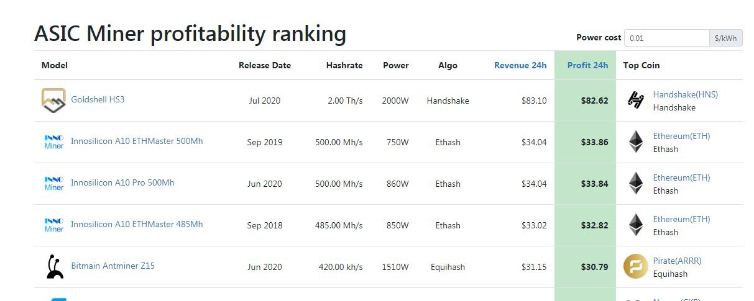
Task: Click the Hashrate column header
Action: [x=344, y=65]
